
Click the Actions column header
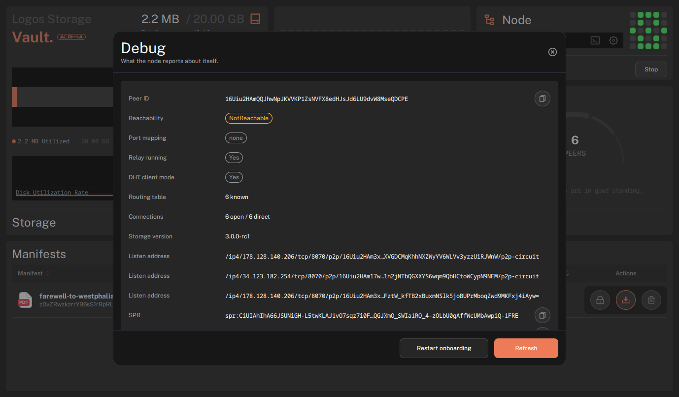[x=626, y=273]
